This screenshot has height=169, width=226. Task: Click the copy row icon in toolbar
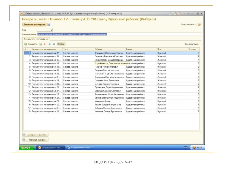point(40,44)
